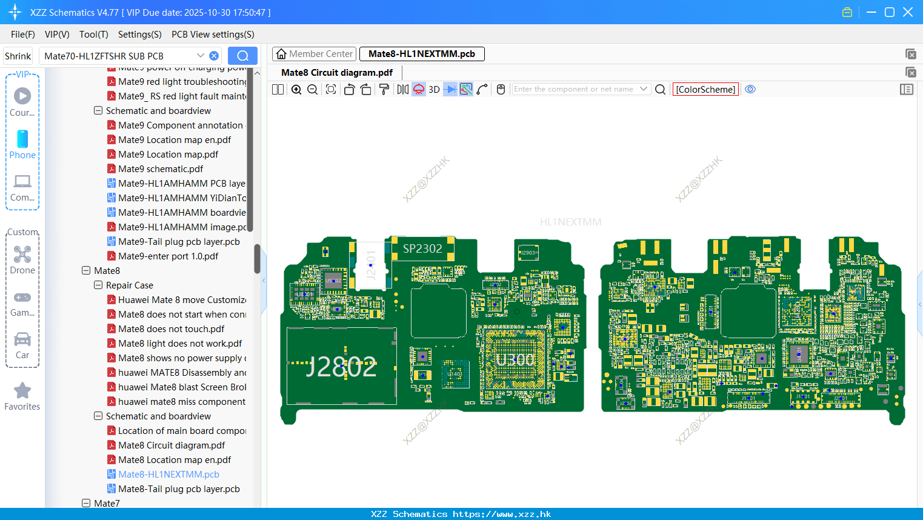Viewport: 923px width, 520px height.
Task: Open Mate9 schematic.pdf
Action: point(161,169)
